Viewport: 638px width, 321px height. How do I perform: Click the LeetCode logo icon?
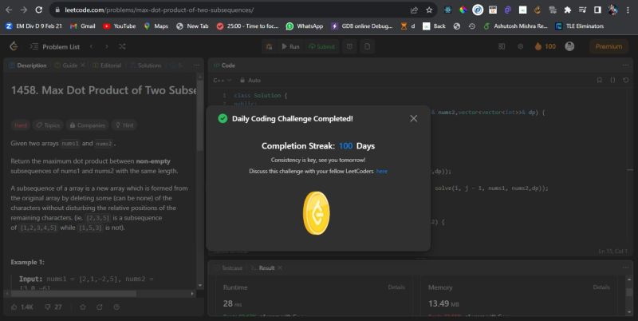click(14, 46)
